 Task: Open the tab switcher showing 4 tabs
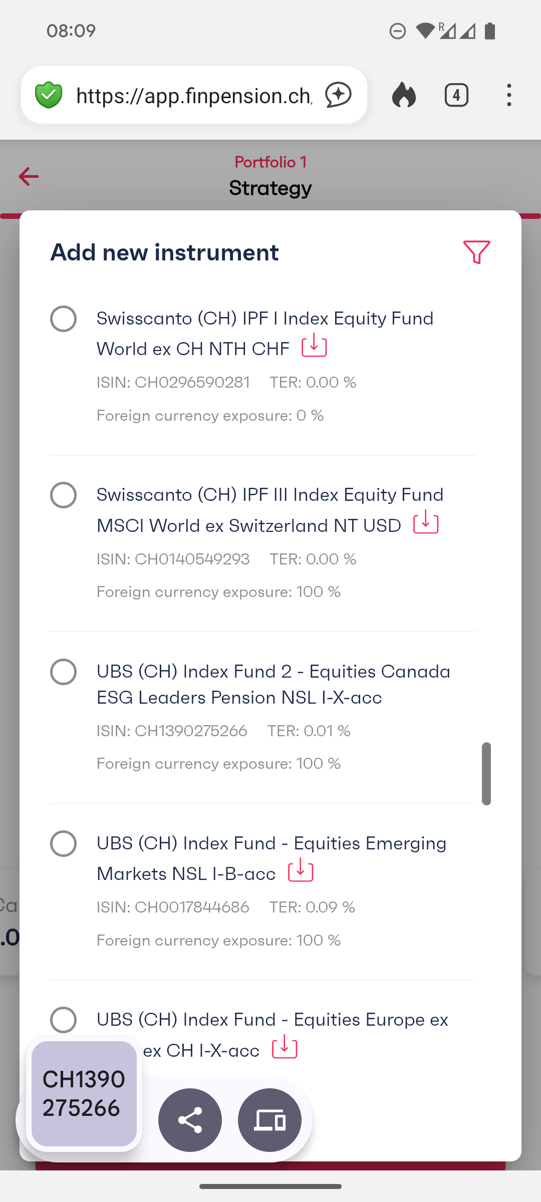point(456,95)
